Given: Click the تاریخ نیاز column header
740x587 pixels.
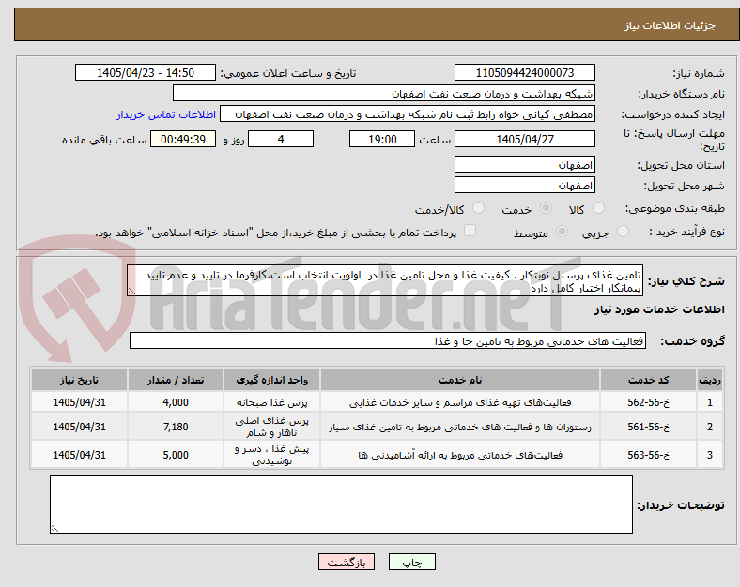Looking at the screenshot, I should pos(79,380).
